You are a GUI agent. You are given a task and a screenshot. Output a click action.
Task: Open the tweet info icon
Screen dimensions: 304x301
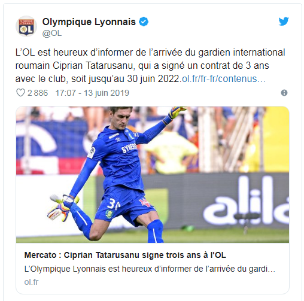(x=284, y=93)
